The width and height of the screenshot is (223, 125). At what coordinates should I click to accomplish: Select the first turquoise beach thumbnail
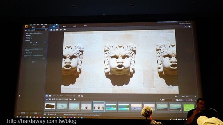(x=111, y=107)
